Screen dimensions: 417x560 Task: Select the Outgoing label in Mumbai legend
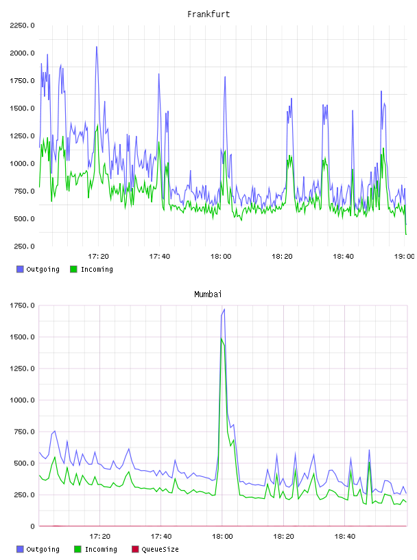coord(43,549)
